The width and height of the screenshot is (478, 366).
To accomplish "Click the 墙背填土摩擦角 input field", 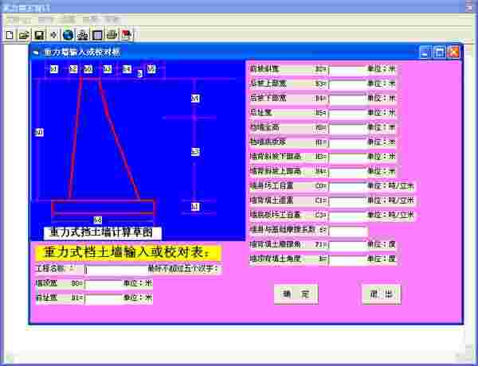I will [347, 245].
